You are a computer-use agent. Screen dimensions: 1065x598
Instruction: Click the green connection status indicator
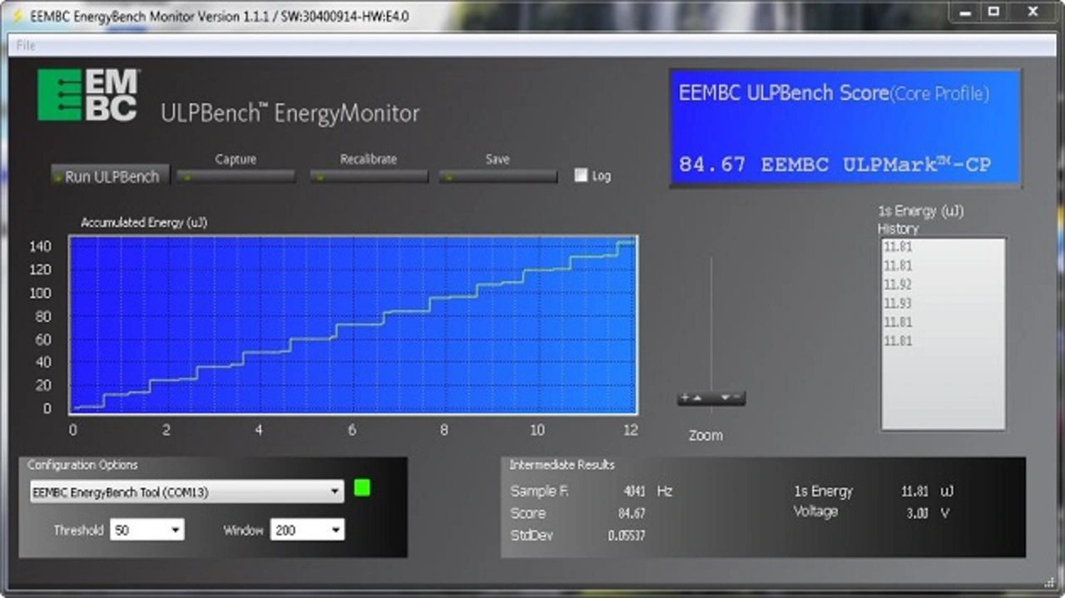[x=362, y=488]
